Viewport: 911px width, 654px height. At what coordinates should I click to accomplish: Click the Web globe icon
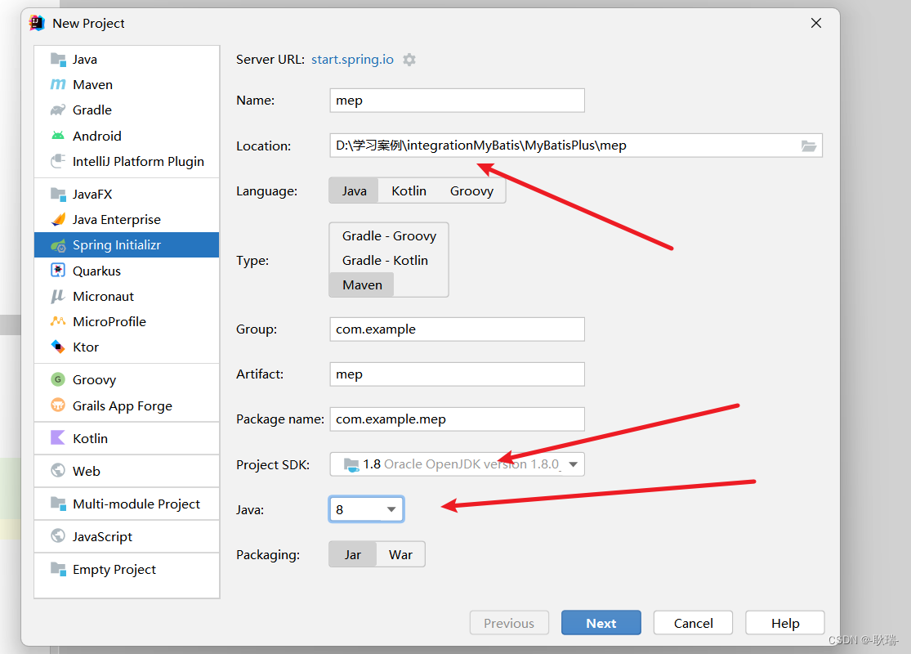(x=58, y=470)
